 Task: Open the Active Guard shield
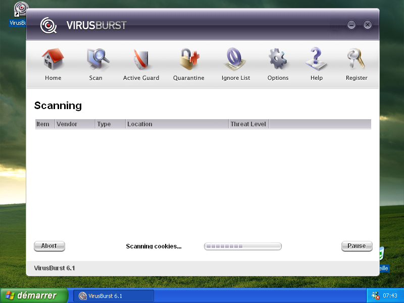(141, 65)
